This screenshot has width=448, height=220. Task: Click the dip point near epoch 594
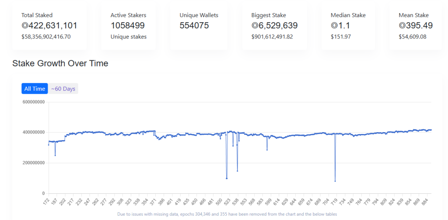tap(267, 150)
